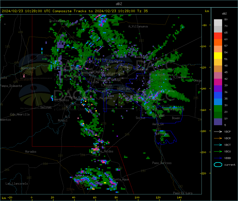
Task: Click the storm cell over Los_Toldos
Action: coord(95,149)
